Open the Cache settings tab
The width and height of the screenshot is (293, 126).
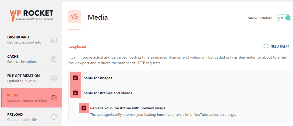coord(31,59)
